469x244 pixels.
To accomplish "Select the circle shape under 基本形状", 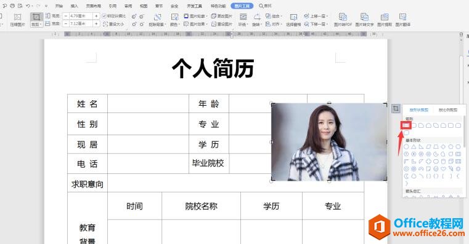I will 406,146.
